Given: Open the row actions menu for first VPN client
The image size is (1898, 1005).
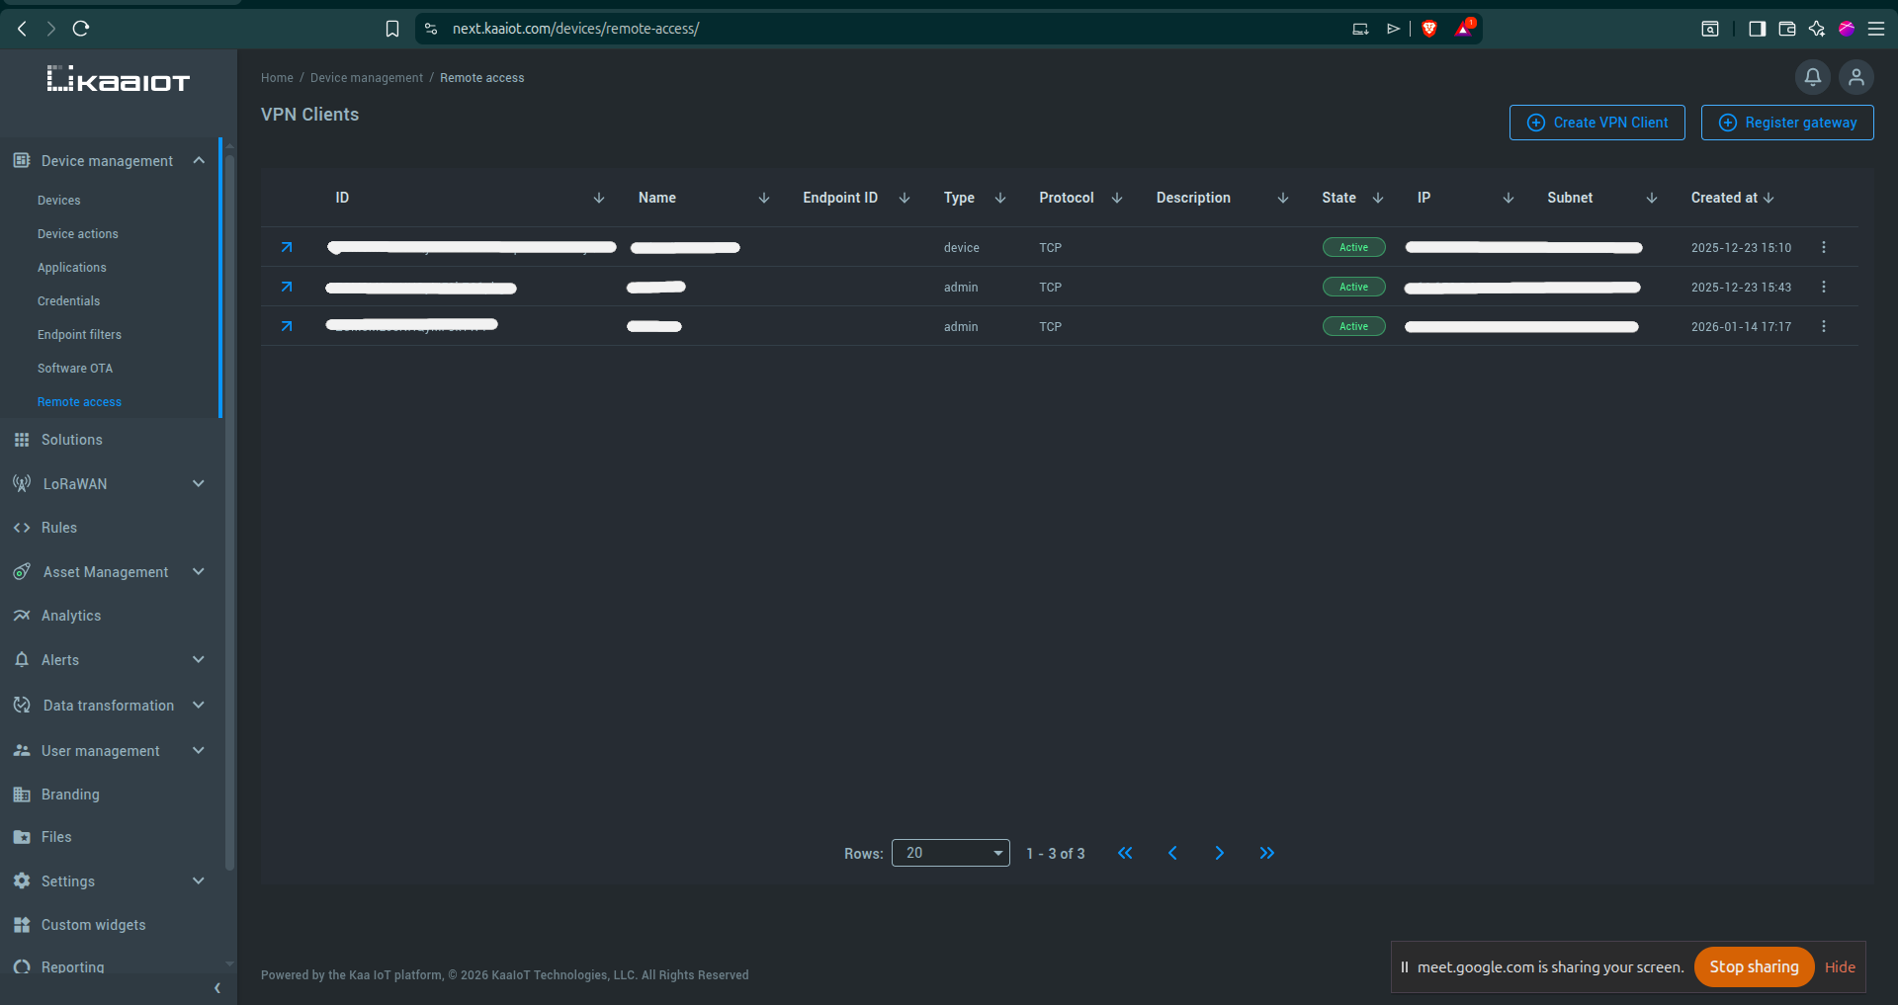Looking at the screenshot, I should tap(1824, 247).
